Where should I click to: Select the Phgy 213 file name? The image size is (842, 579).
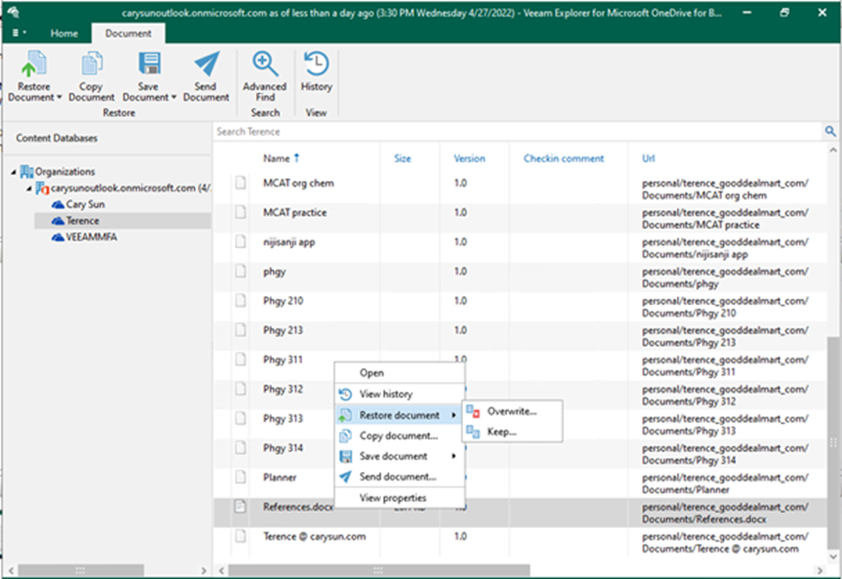click(x=283, y=330)
